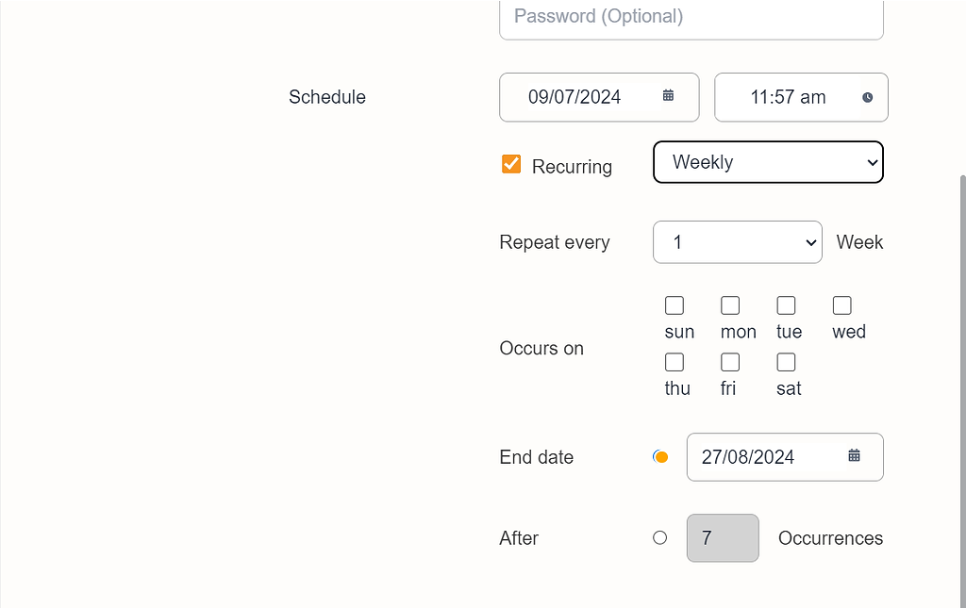Open calendar picker for end date
966x608 pixels.
(854, 455)
